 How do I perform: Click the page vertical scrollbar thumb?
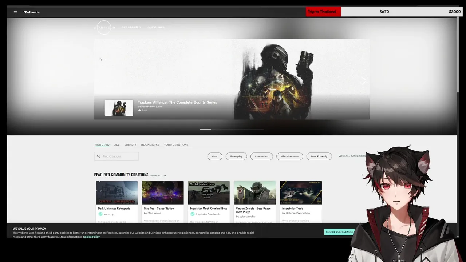point(458,55)
